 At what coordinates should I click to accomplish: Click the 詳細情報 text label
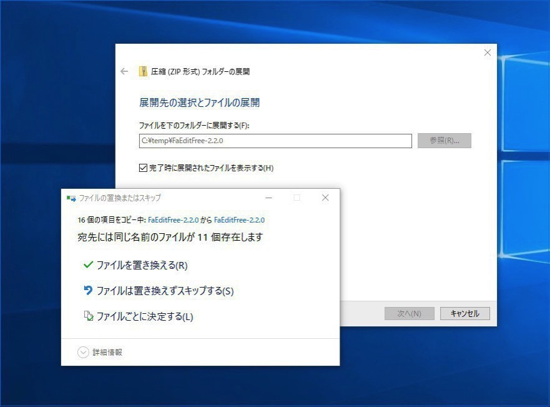click(107, 352)
